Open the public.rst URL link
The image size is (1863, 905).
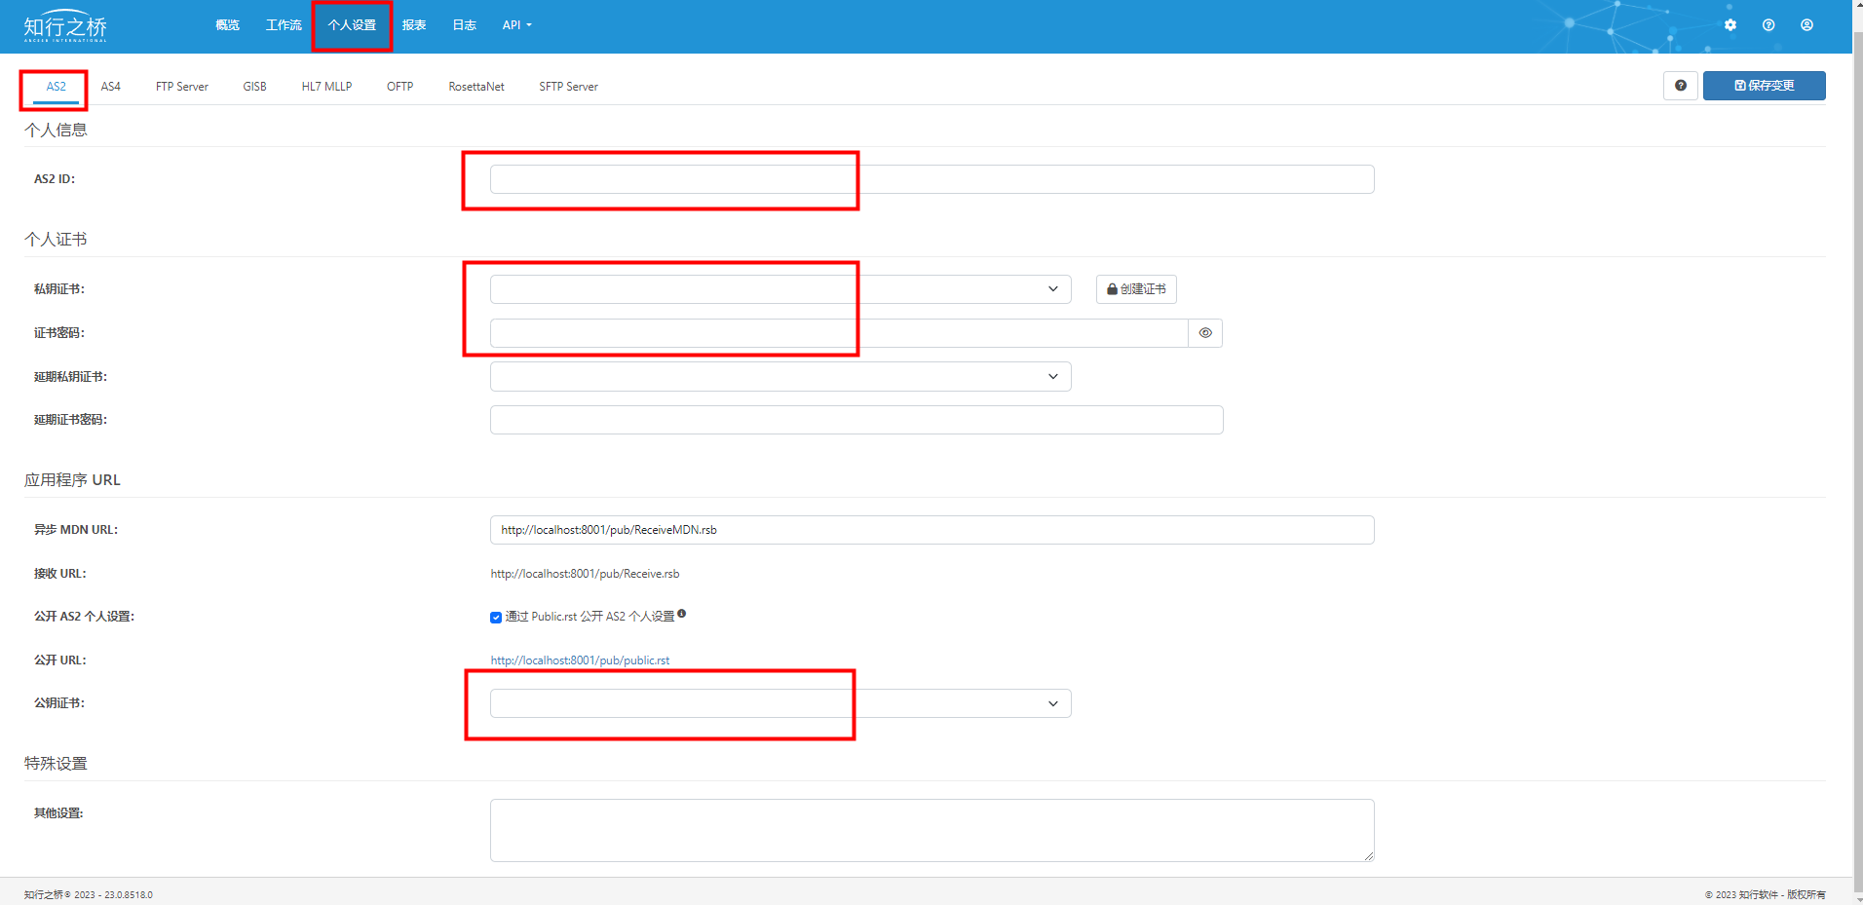tap(580, 660)
